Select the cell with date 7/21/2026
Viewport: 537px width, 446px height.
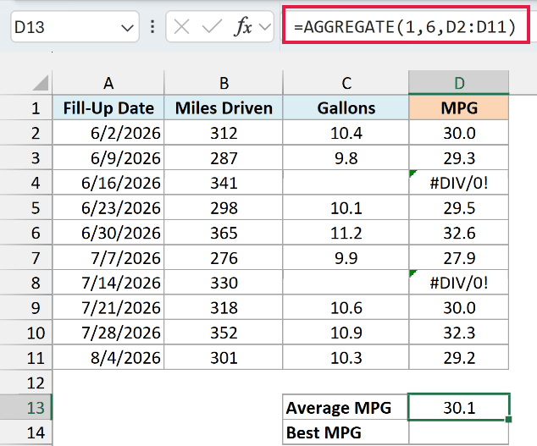click(x=108, y=308)
